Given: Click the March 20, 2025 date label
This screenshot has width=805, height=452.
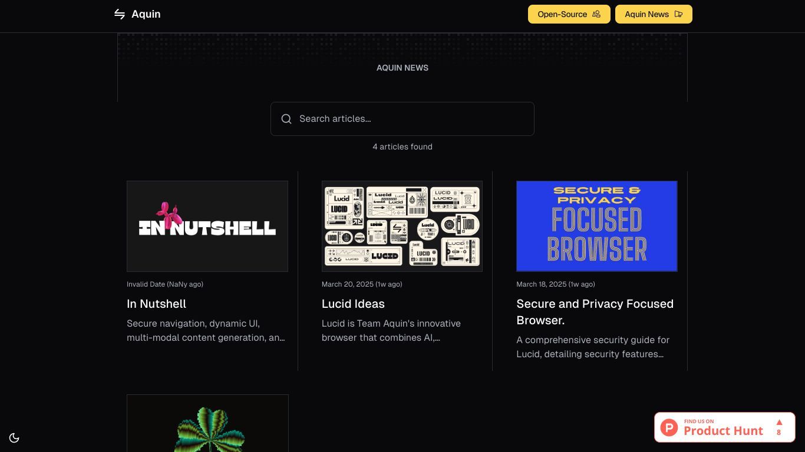Looking at the screenshot, I should [362, 284].
